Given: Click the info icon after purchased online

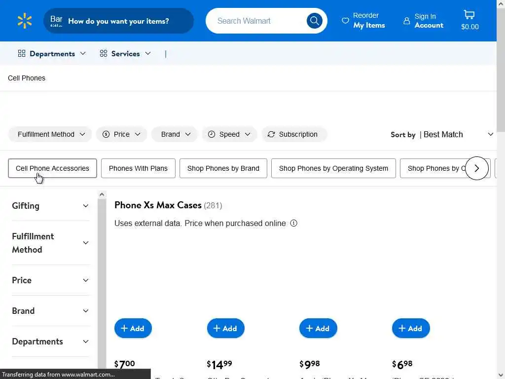Looking at the screenshot, I should click(x=294, y=223).
